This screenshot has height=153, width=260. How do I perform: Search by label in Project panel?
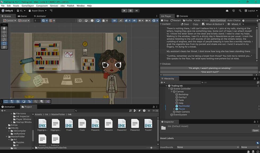pos(140,111)
